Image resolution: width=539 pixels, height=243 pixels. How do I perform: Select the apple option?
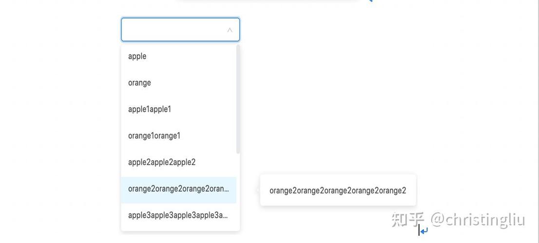pyautogui.click(x=178, y=56)
